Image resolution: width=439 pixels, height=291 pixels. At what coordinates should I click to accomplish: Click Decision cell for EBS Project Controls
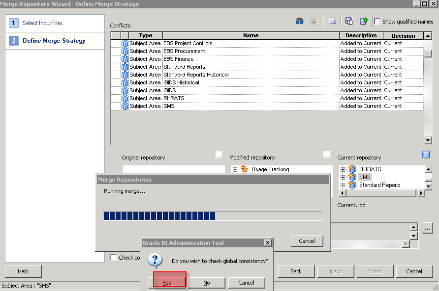tap(403, 43)
